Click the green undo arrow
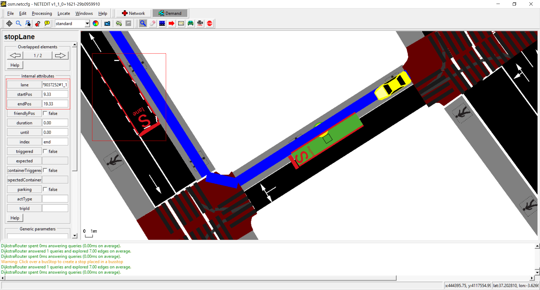The width and height of the screenshot is (540, 290). pos(119,24)
